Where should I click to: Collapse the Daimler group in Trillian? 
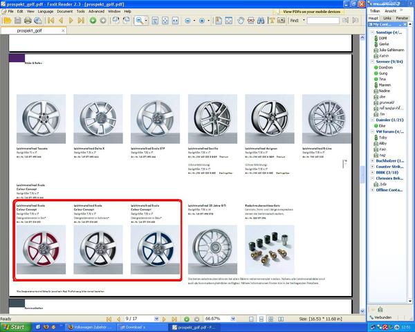pos(372,120)
